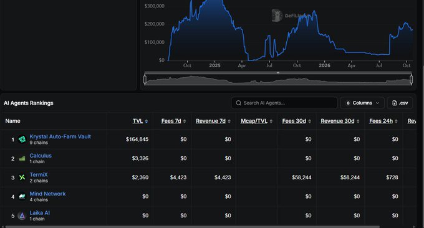424x228 pixels.
Task: Download rankings as .csv
Action: [400, 103]
